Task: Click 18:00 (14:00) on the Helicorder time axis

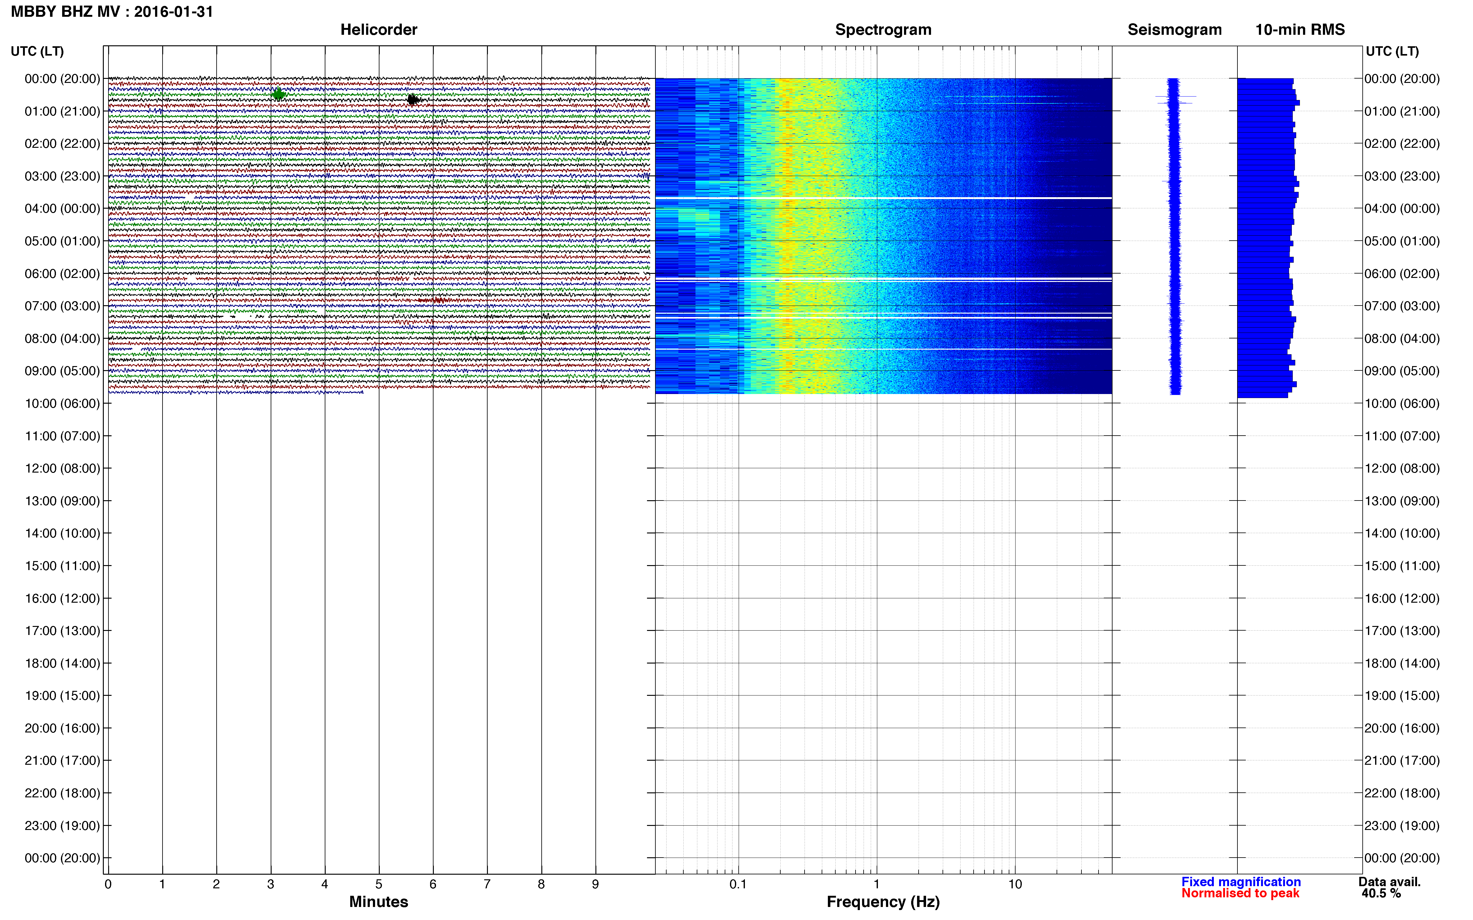Action: (62, 663)
